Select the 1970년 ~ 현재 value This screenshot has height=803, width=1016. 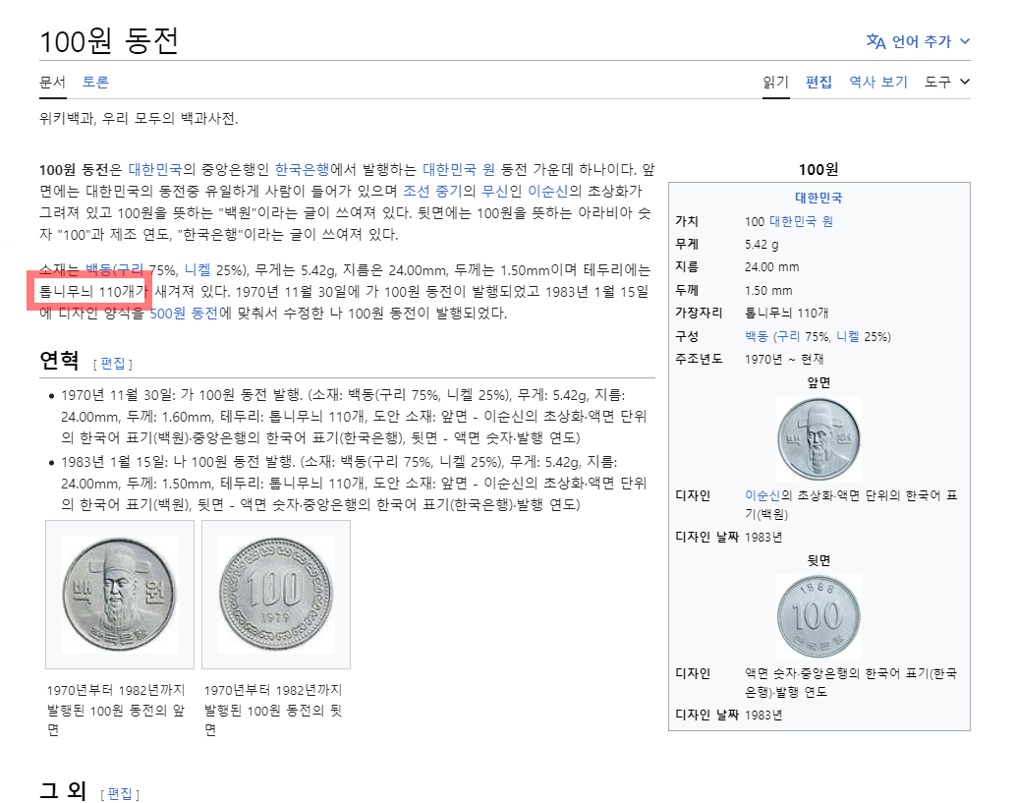(x=785, y=359)
